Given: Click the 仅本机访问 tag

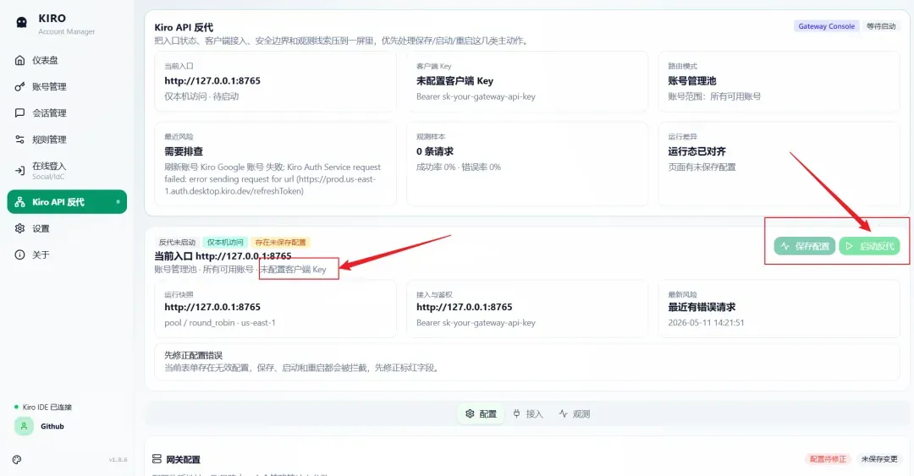Looking at the screenshot, I should (225, 243).
